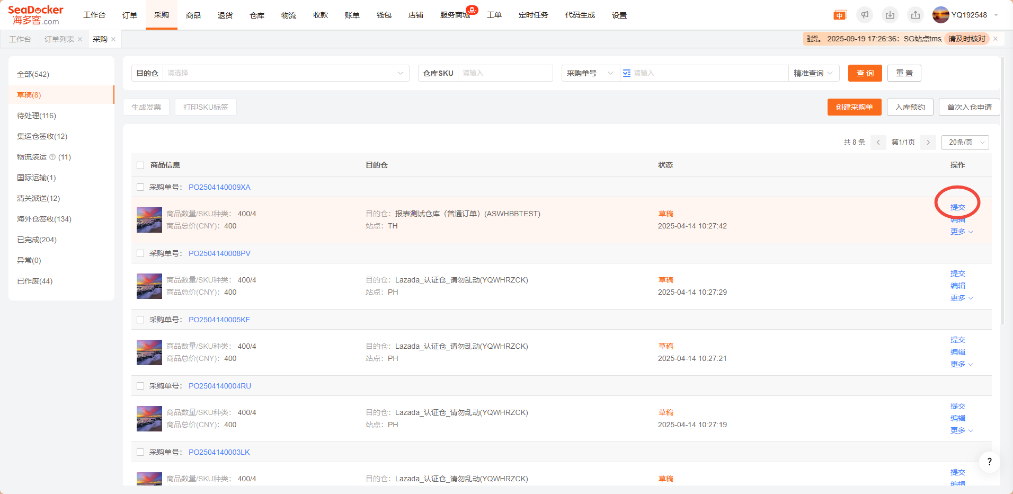
Task: Open the announcements megaphone icon
Action: click(865, 15)
